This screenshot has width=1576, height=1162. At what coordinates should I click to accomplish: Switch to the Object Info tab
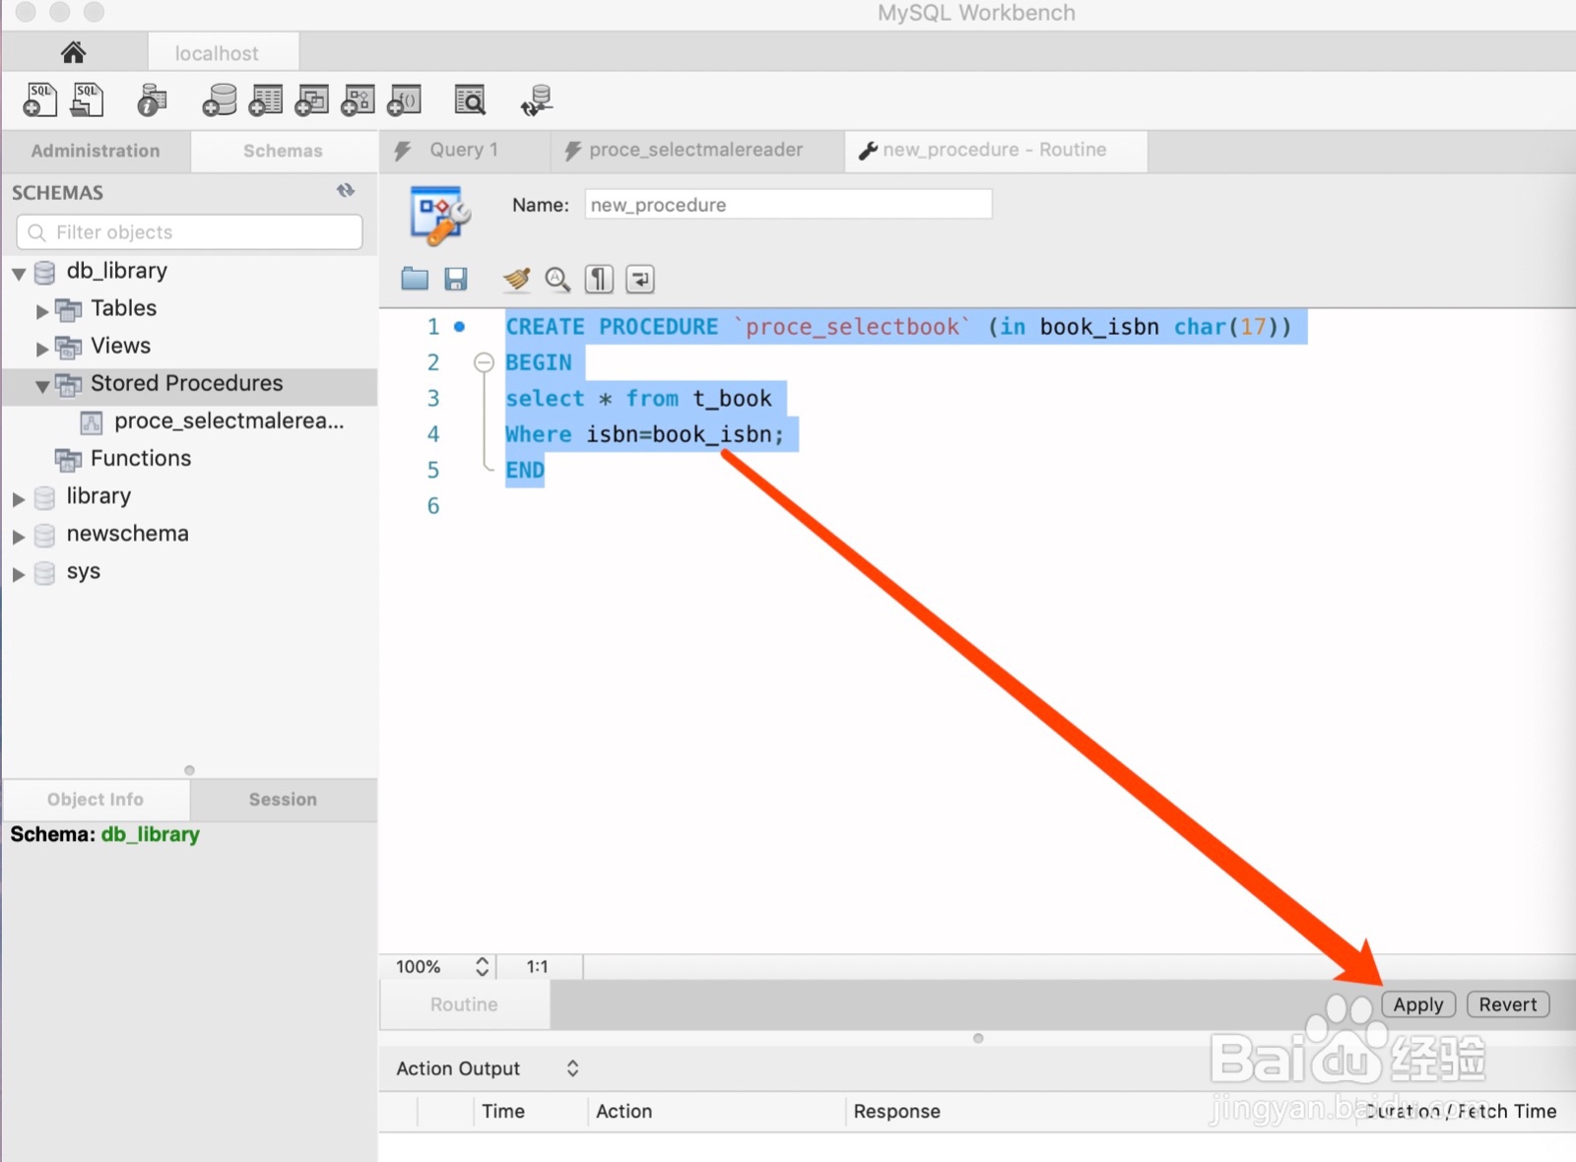96,800
